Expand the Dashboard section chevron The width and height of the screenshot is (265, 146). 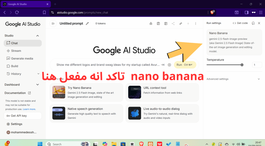click(38, 85)
